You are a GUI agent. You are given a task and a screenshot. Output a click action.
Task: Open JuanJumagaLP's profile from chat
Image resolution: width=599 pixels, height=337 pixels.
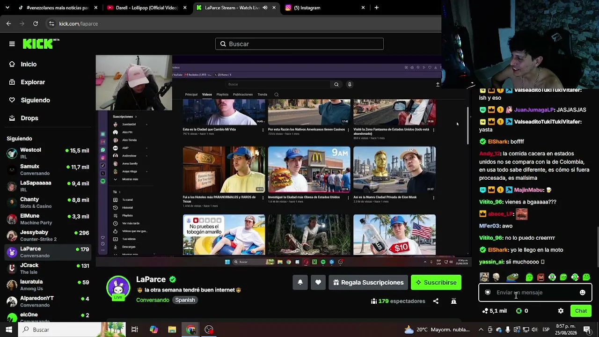point(534,110)
